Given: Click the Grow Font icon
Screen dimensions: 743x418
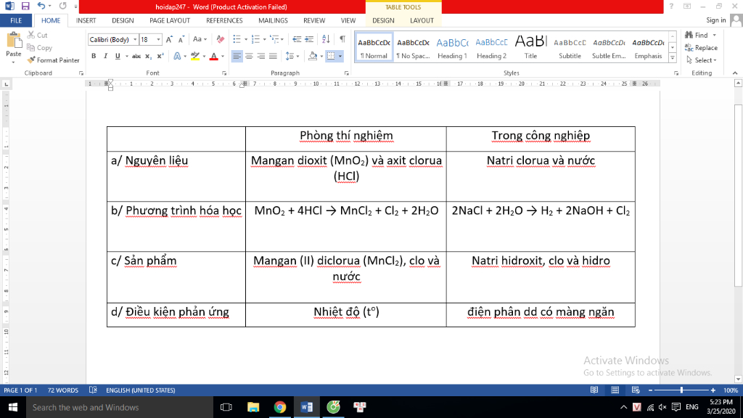Looking at the screenshot, I should (x=169, y=39).
